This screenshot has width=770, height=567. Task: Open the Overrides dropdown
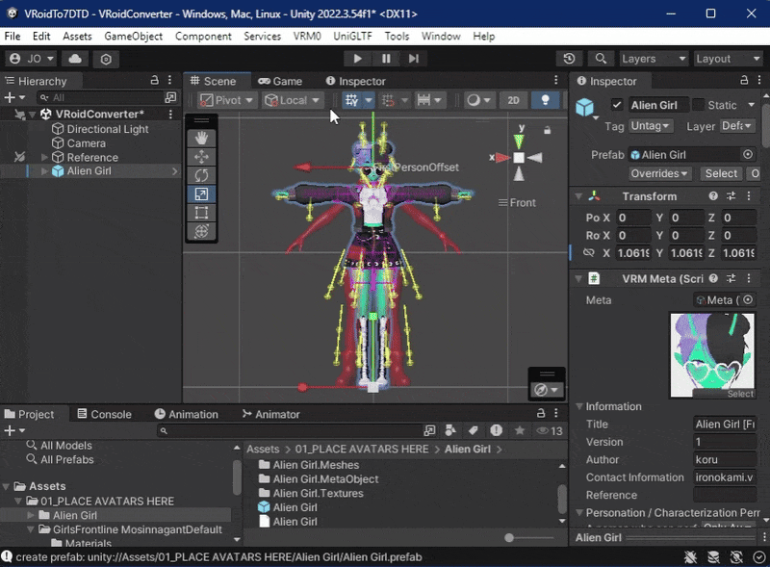pos(659,173)
